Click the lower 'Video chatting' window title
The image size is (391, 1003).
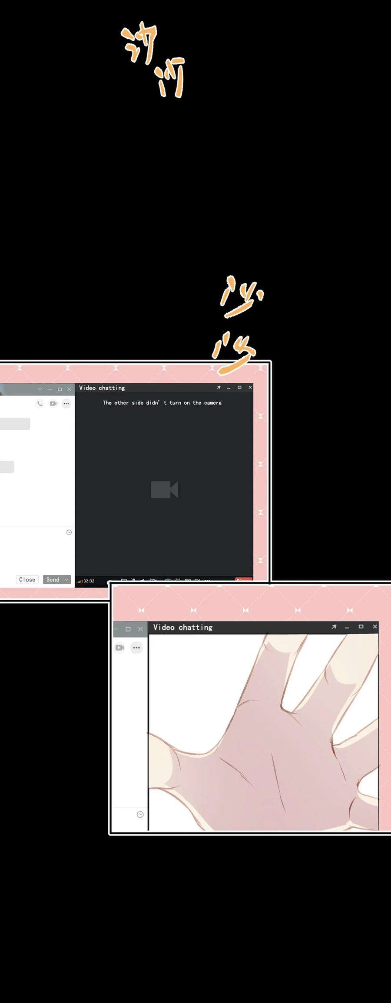coord(183,627)
